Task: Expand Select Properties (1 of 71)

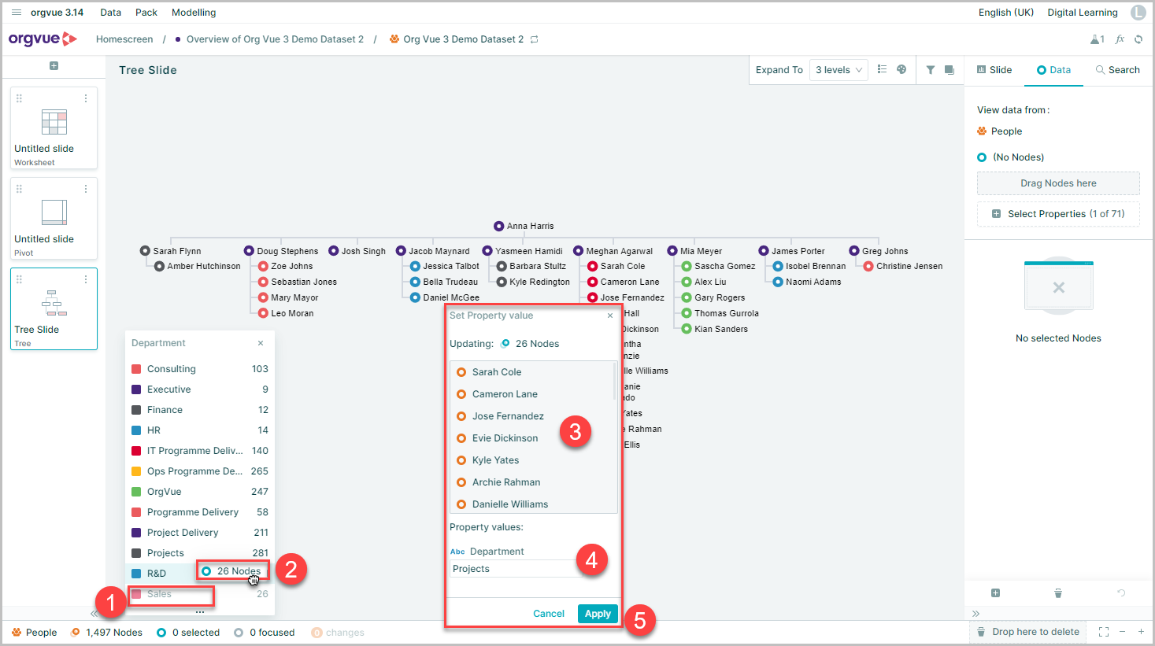Action: click(1058, 214)
